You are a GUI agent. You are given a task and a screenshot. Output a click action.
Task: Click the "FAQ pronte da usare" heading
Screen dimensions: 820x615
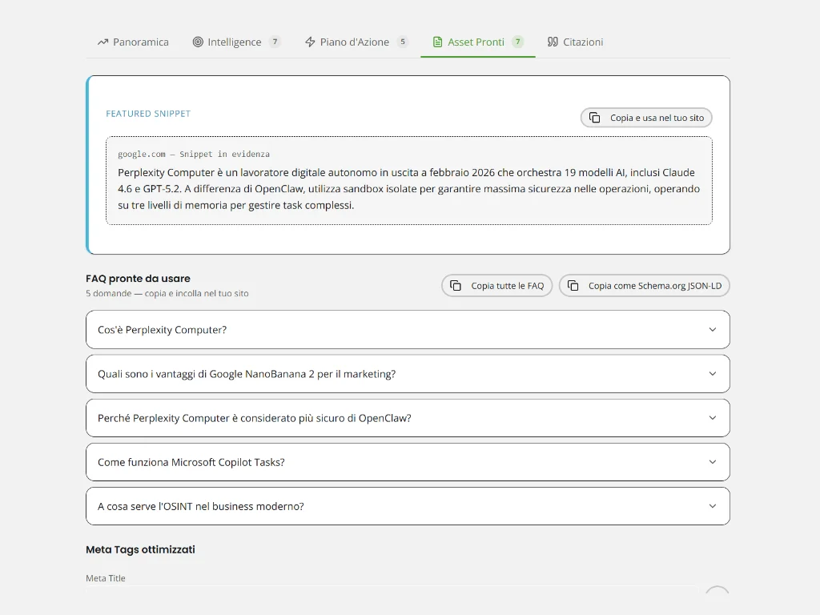coord(138,279)
